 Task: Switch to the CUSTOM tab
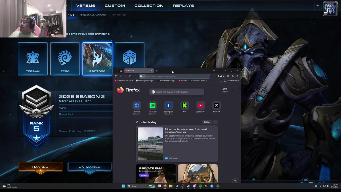(115, 6)
